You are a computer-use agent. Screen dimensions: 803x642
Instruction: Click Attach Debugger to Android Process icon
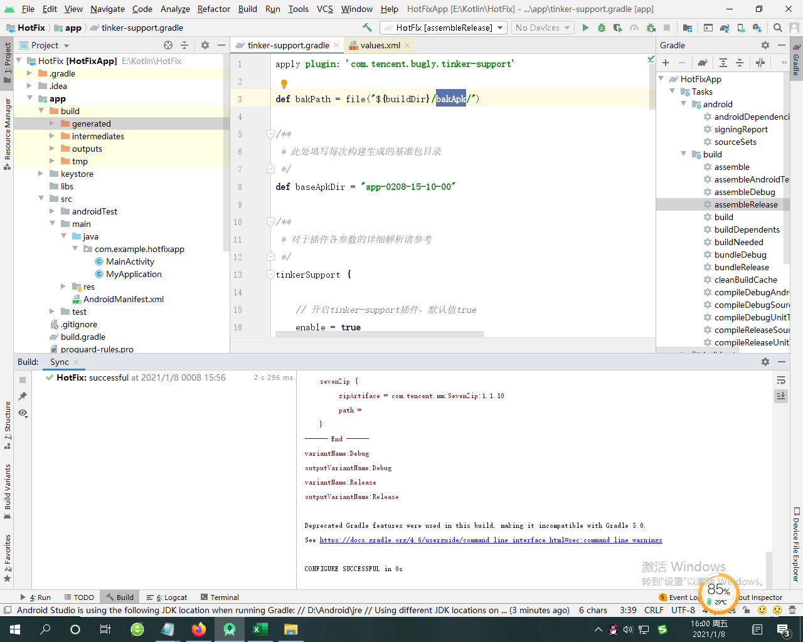click(x=651, y=28)
